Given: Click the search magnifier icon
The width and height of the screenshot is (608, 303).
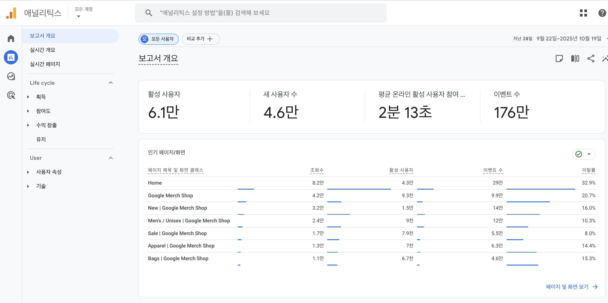Looking at the screenshot, I should coord(149,13).
